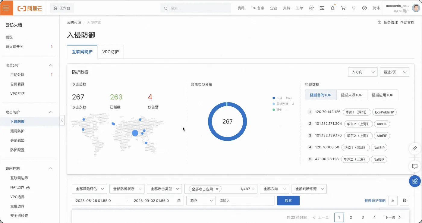Open the 全部攻击类型 dropdown
Viewport: 422px width, 223px height.
click(x=164, y=189)
